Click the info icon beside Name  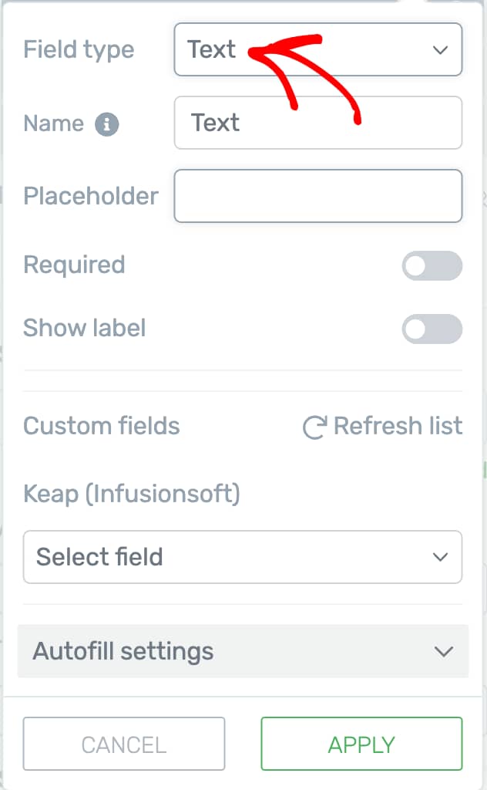coord(107,124)
